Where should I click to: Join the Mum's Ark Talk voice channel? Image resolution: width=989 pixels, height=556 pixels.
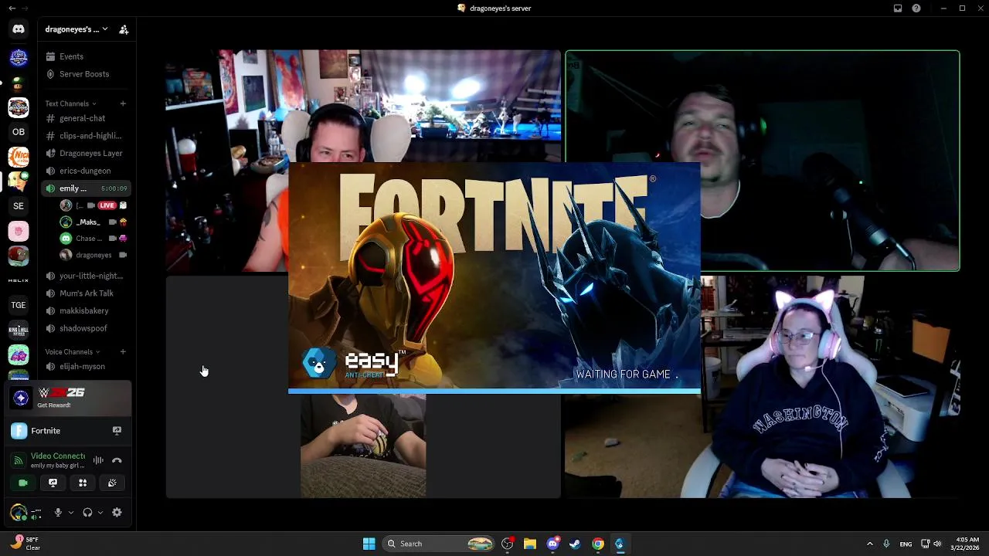pyautogui.click(x=86, y=293)
